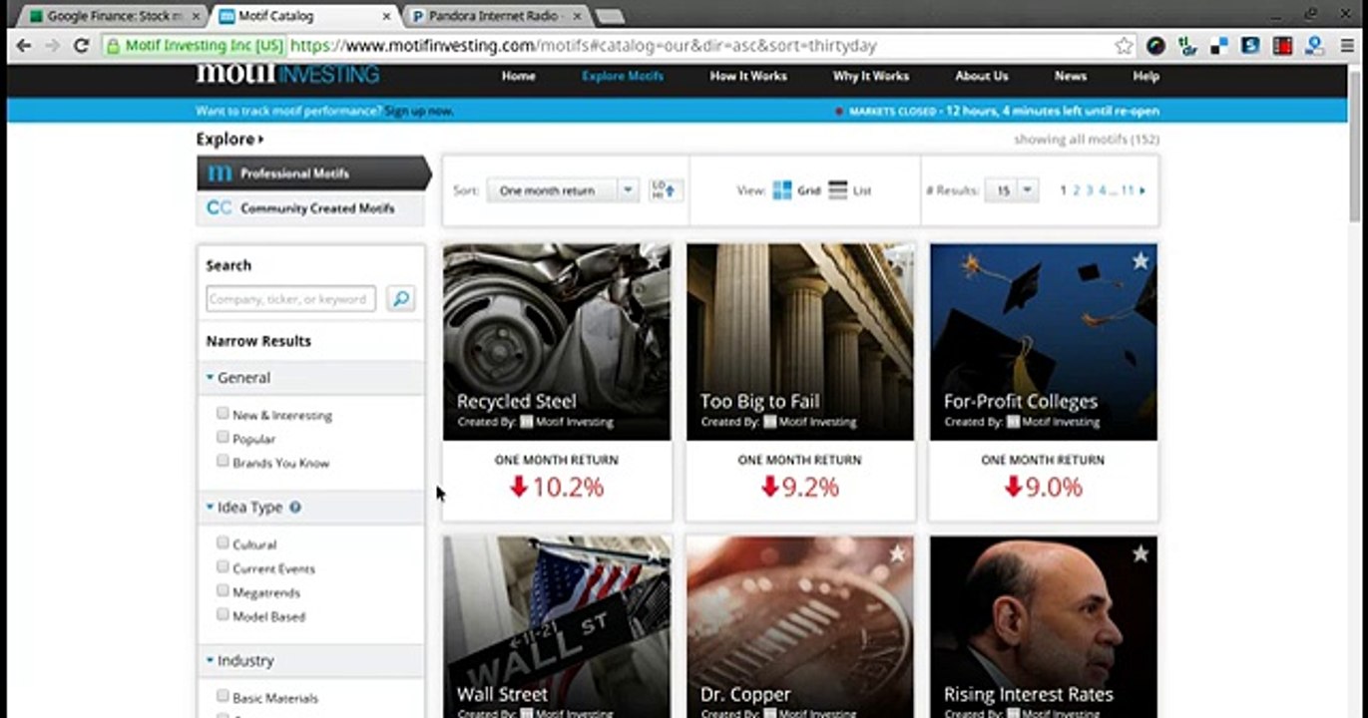Click the search magnifier button in the sidebar
Image resolution: width=1368 pixels, height=718 pixels.
[401, 298]
